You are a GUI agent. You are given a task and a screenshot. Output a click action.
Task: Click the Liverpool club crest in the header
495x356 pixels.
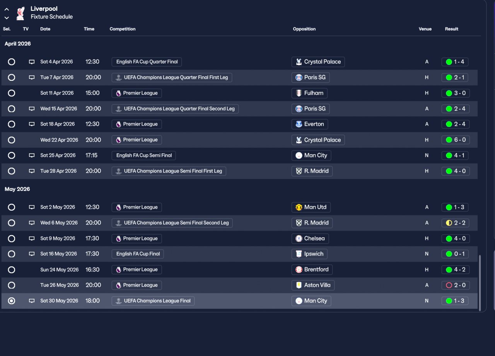(x=20, y=13)
